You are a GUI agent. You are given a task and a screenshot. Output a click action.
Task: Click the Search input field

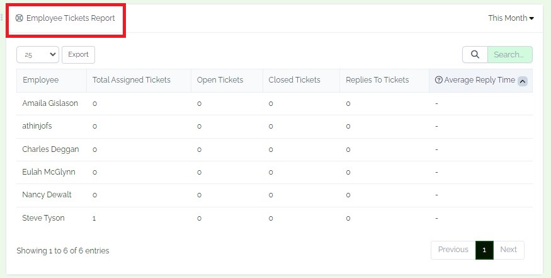(x=510, y=55)
